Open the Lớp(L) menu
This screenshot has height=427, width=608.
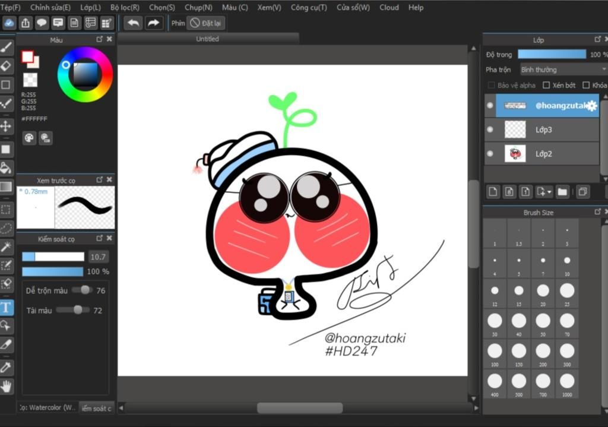(90, 7)
